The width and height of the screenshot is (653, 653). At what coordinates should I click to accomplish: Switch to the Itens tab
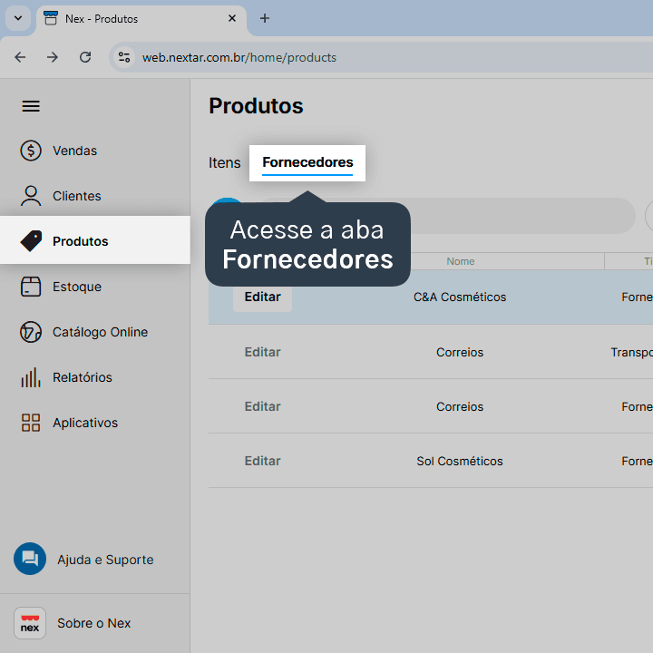tap(225, 162)
